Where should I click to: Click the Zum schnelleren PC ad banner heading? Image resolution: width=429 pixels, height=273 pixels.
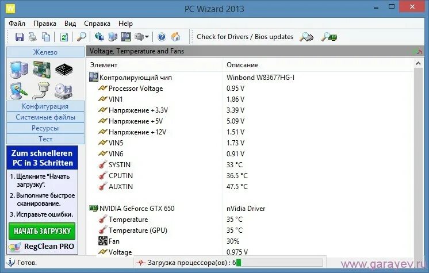pyautogui.click(x=43, y=158)
